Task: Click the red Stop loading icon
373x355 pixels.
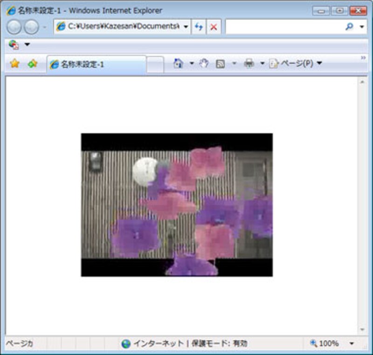Action: [214, 27]
